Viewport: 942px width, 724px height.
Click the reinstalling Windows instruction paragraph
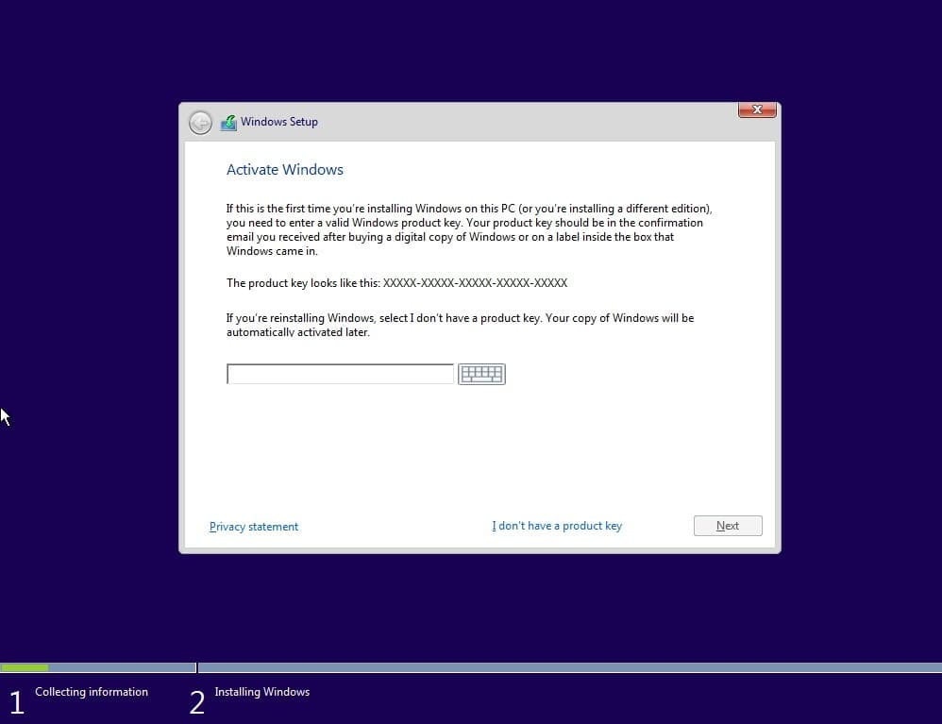460,325
